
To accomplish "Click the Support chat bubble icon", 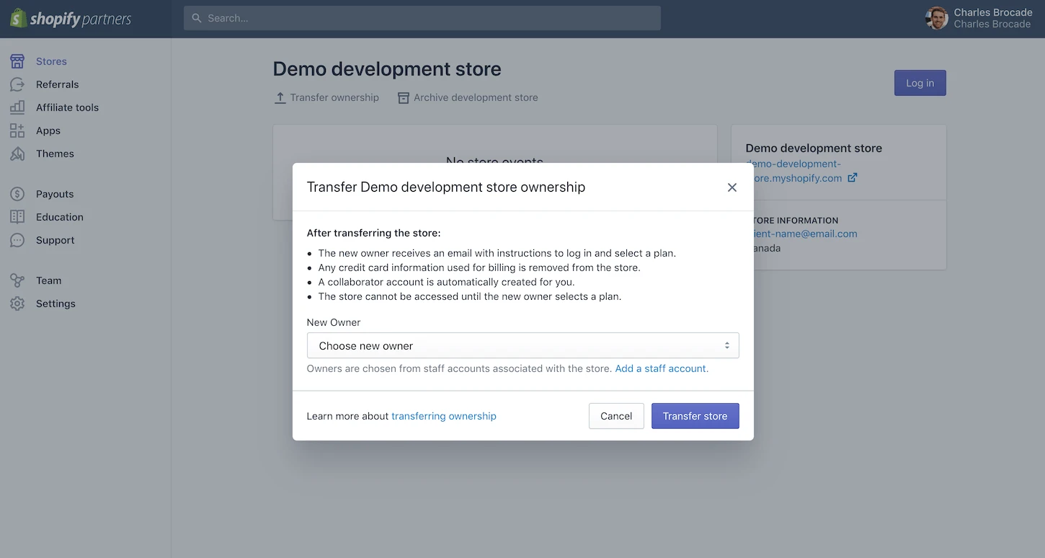I will 17,240.
